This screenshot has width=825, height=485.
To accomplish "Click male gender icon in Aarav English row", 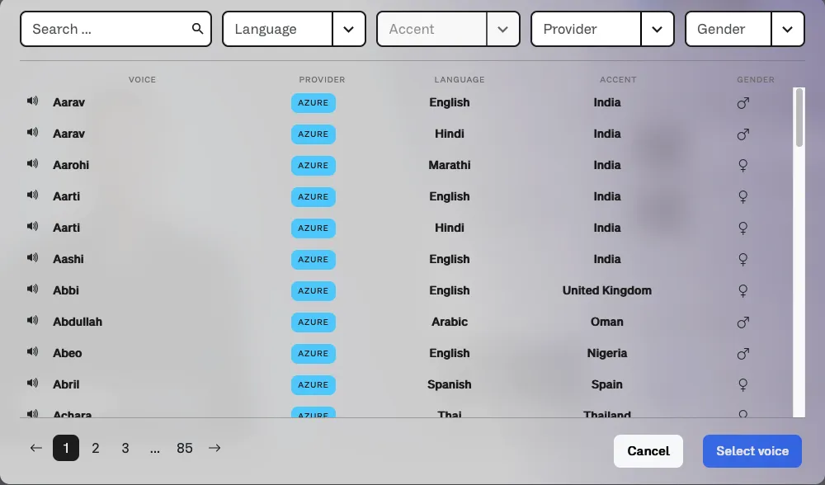I will 743,102.
